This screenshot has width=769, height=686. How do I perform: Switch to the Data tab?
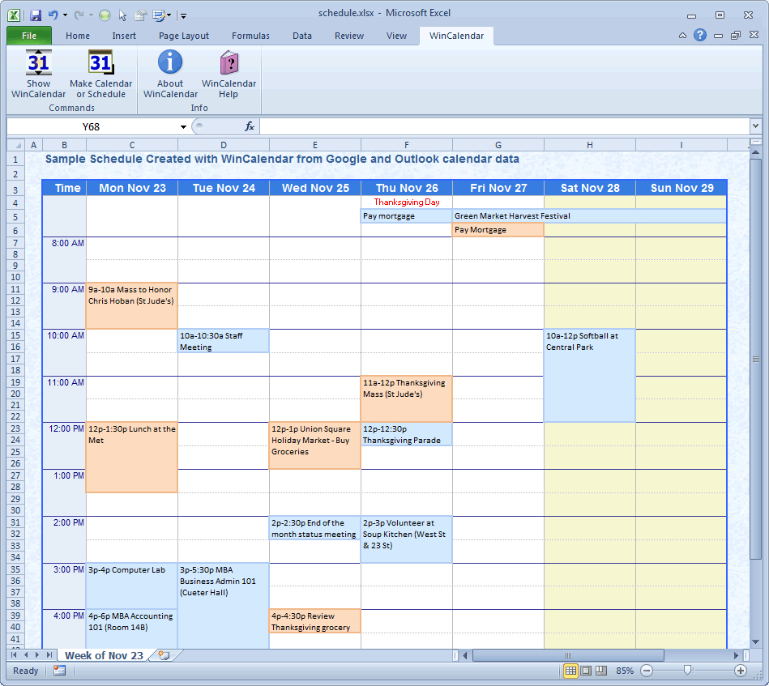[x=302, y=36]
